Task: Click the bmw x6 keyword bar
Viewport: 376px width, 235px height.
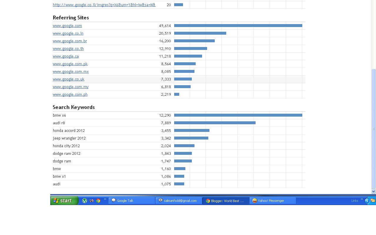Action: [238, 115]
